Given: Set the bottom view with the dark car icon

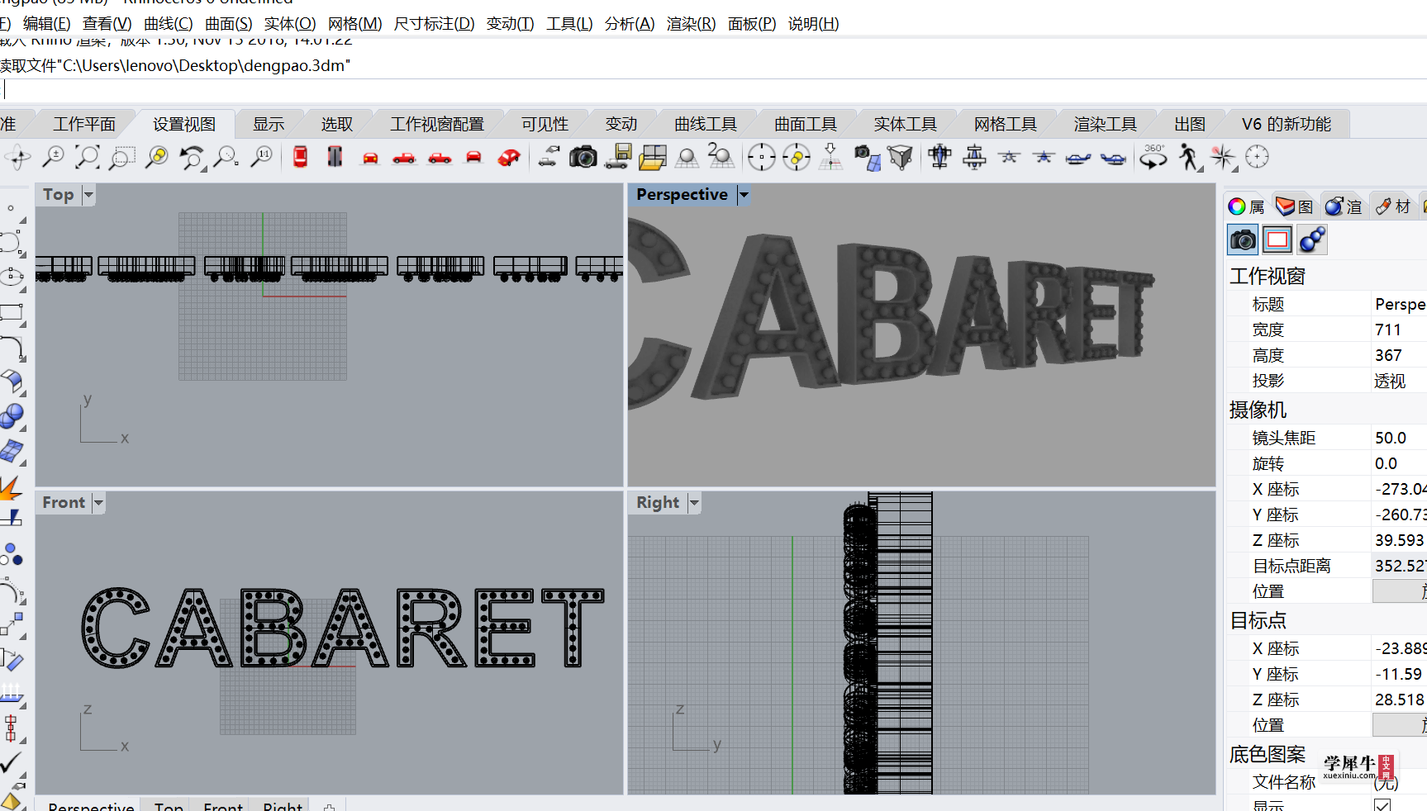Looking at the screenshot, I should (335, 157).
